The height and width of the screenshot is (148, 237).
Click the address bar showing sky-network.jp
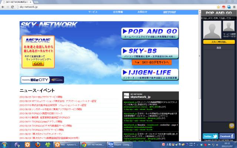pyautogui.click(x=116, y=7)
